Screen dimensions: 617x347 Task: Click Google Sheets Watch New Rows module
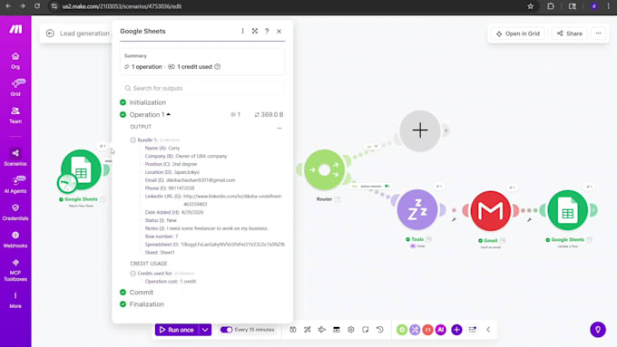(x=81, y=170)
